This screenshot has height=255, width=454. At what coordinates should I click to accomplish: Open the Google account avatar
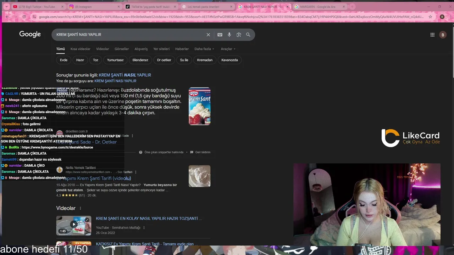coord(443,35)
